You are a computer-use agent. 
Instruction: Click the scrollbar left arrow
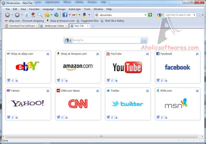click(3, 136)
